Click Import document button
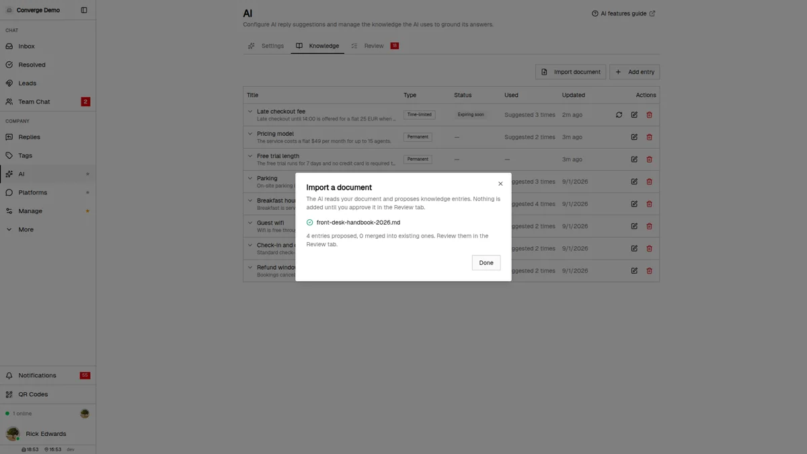Image resolution: width=807 pixels, height=454 pixels. click(571, 72)
